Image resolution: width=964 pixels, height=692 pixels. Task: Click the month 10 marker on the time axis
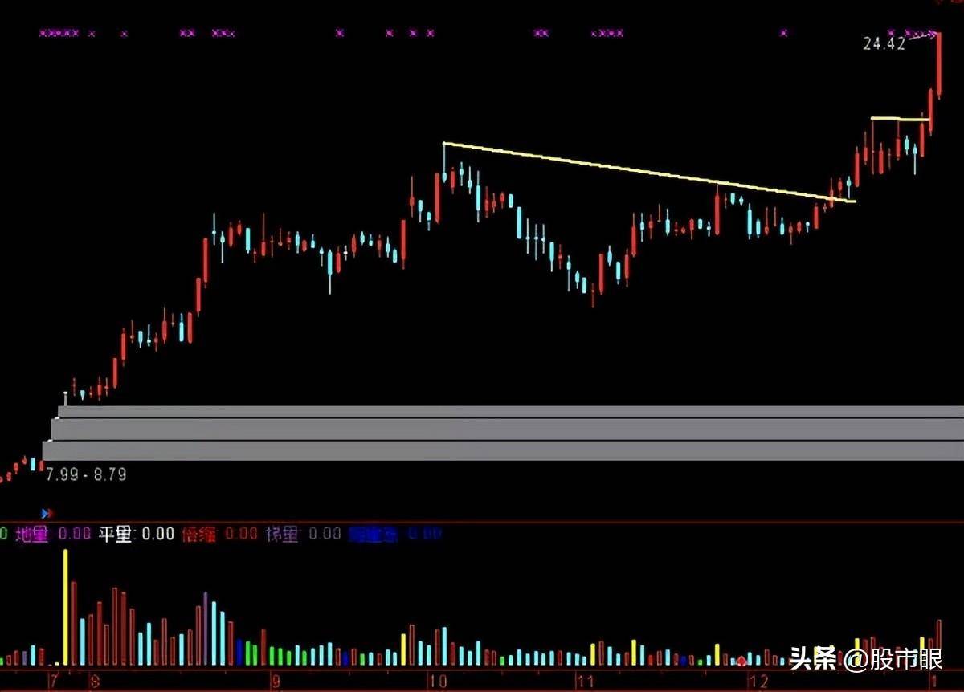click(x=436, y=682)
